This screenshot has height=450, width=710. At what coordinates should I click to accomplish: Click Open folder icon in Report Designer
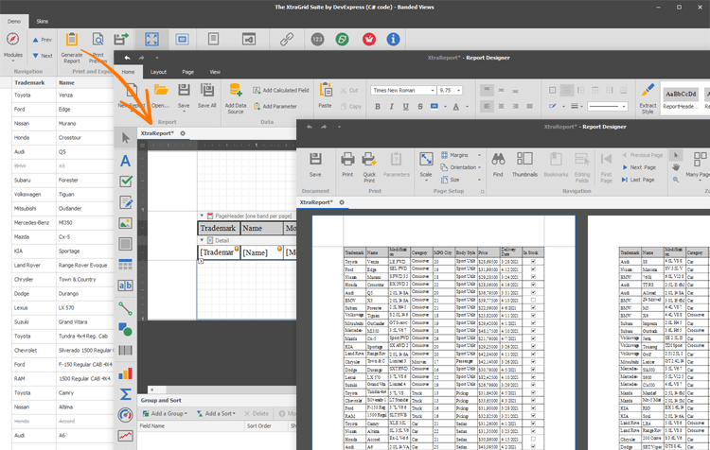click(x=161, y=90)
